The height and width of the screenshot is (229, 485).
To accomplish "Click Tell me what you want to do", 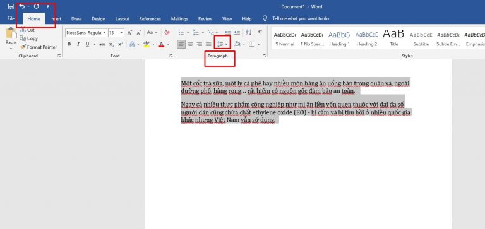I will [301, 18].
